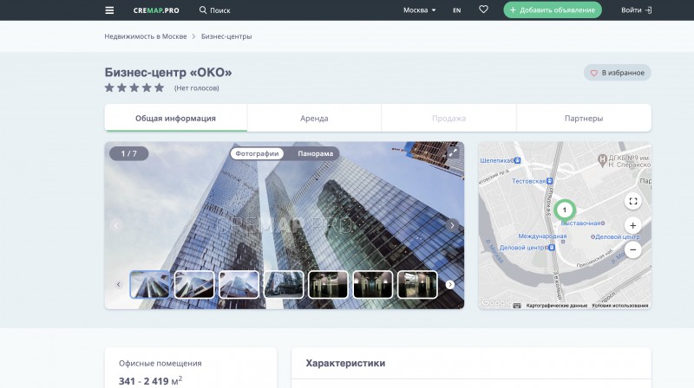Switch gallery to Панорама
The width and height of the screenshot is (694, 388).
click(x=315, y=153)
